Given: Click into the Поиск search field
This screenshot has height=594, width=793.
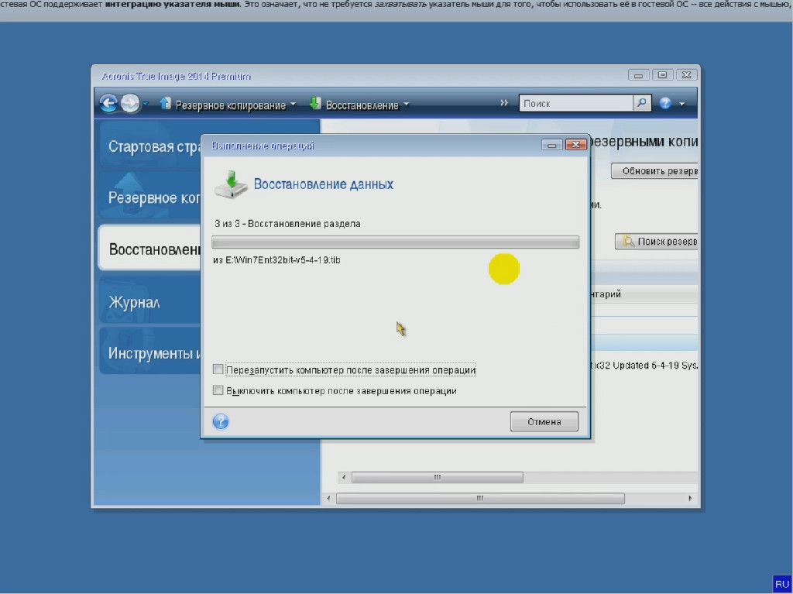Looking at the screenshot, I should coord(576,103).
